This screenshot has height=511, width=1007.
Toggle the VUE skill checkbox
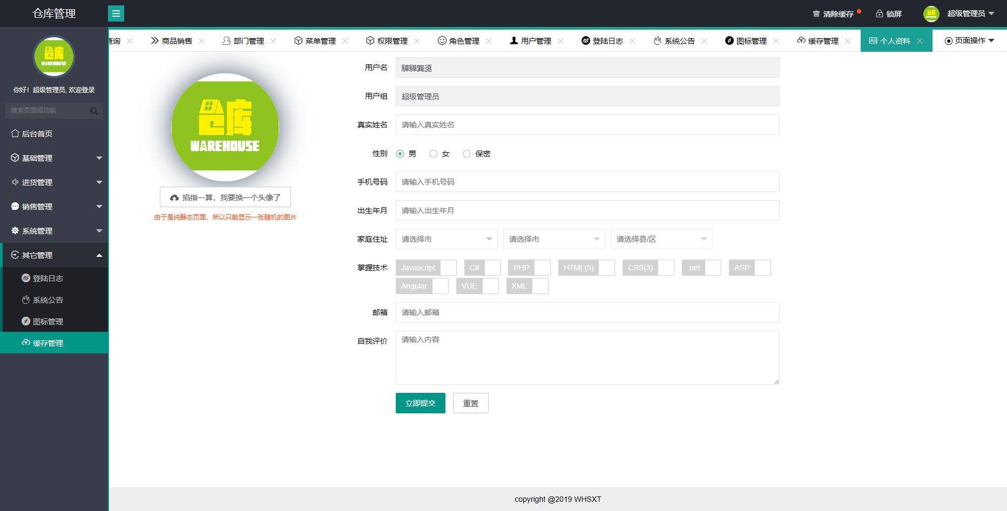[477, 286]
